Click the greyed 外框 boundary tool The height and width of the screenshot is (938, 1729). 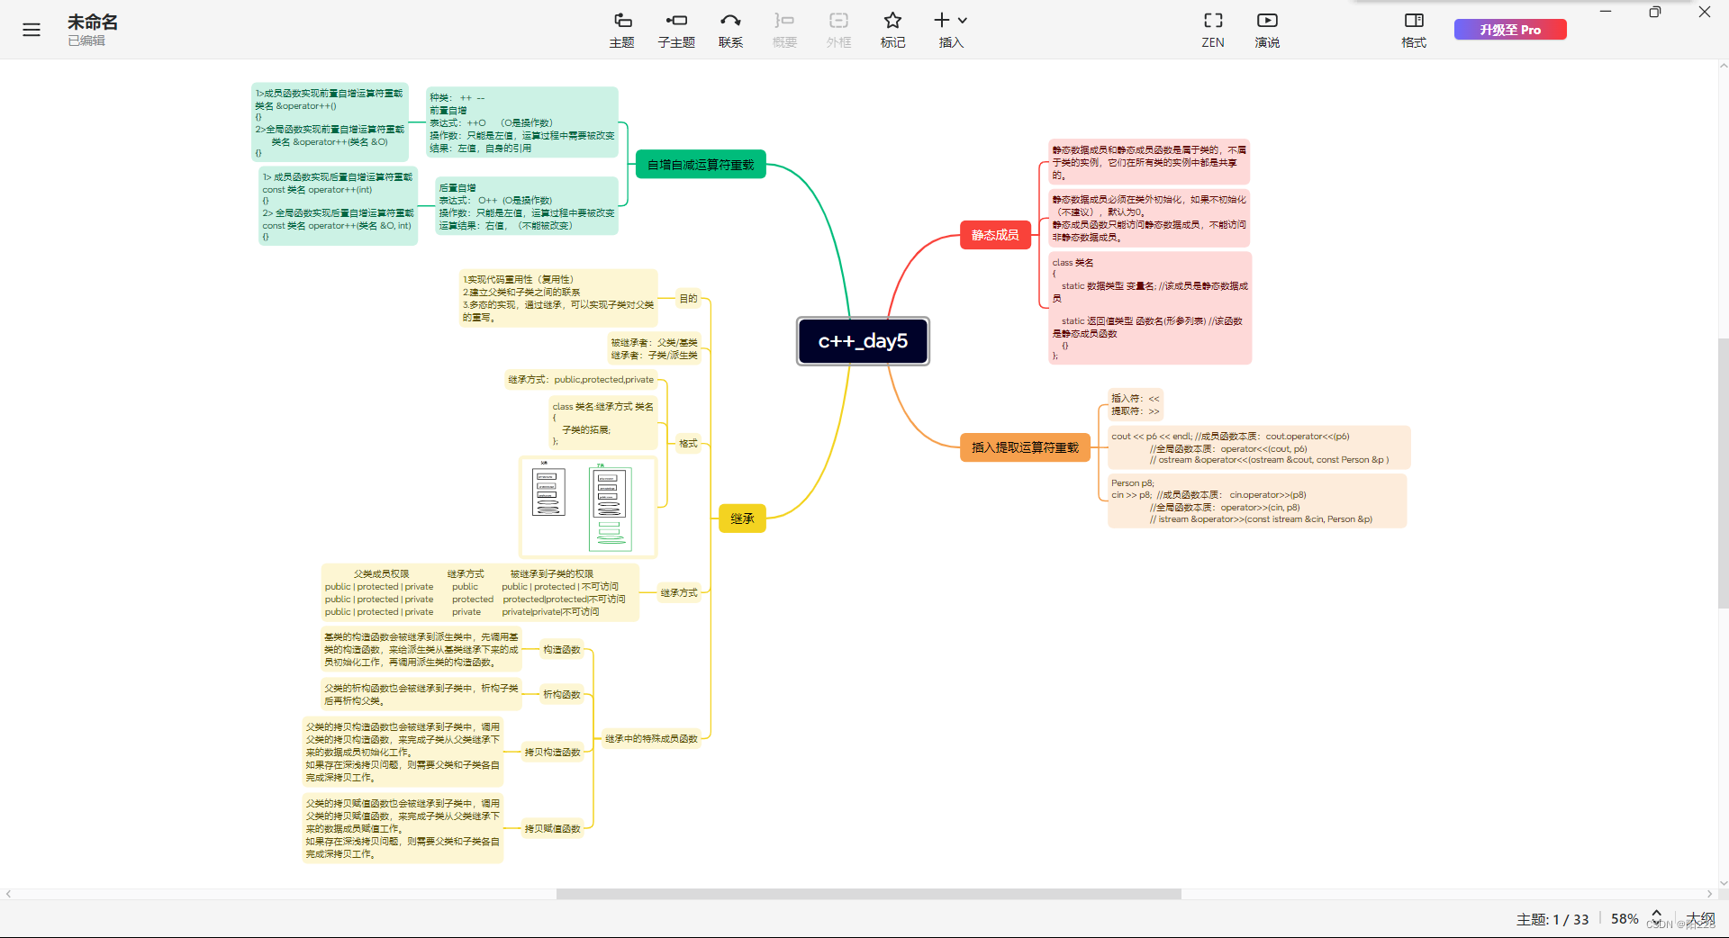point(838,30)
